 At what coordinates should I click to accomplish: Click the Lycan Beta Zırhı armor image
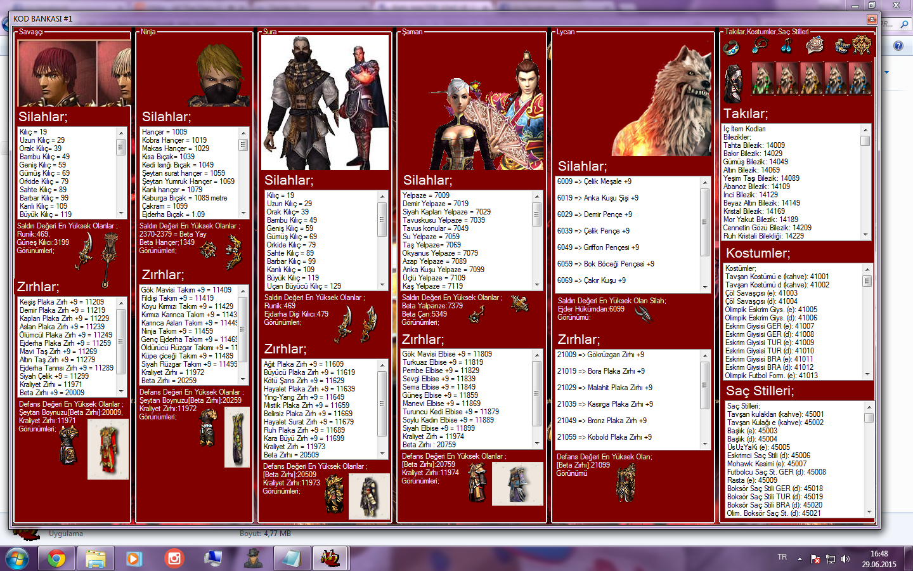626,482
